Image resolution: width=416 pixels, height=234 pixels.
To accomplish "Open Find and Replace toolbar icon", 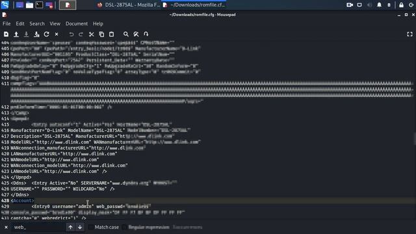I will click(136, 34).
